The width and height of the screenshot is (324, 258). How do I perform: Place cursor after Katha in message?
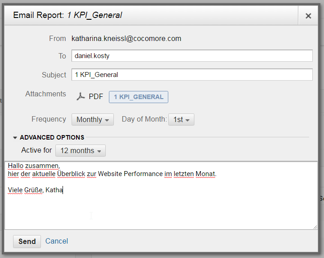(63, 190)
